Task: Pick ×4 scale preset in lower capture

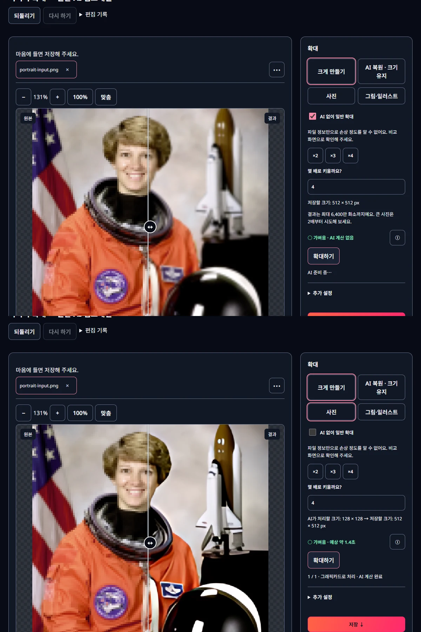Action: coord(350,472)
